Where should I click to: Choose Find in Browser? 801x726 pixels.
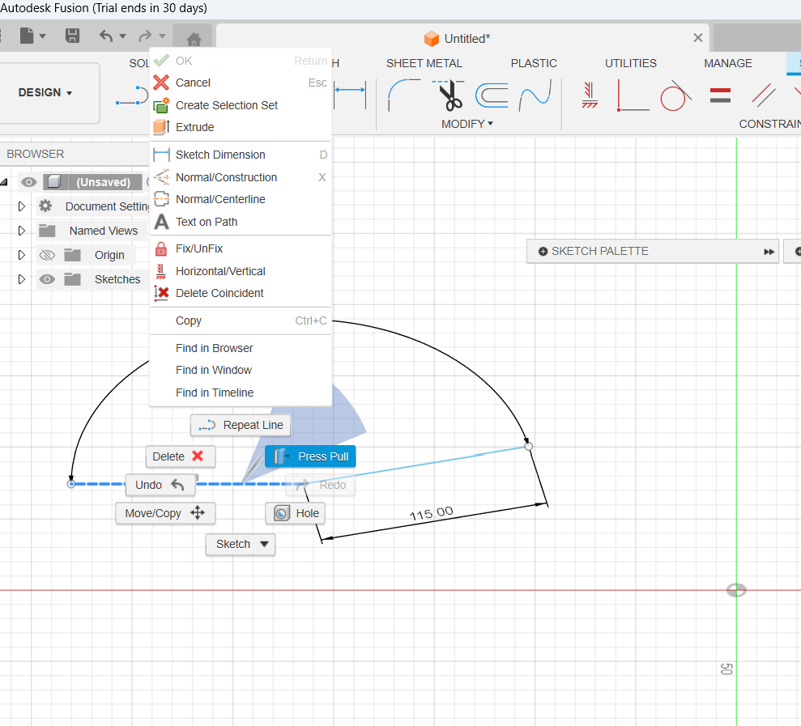click(240, 348)
